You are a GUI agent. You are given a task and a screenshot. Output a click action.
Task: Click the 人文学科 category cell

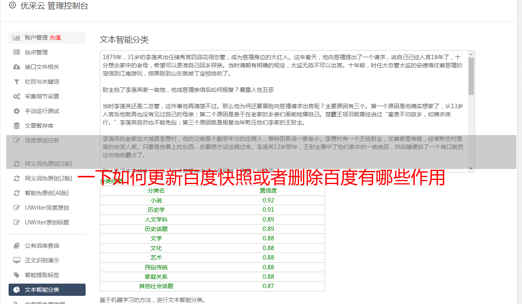pyautogui.click(x=156, y=220)
